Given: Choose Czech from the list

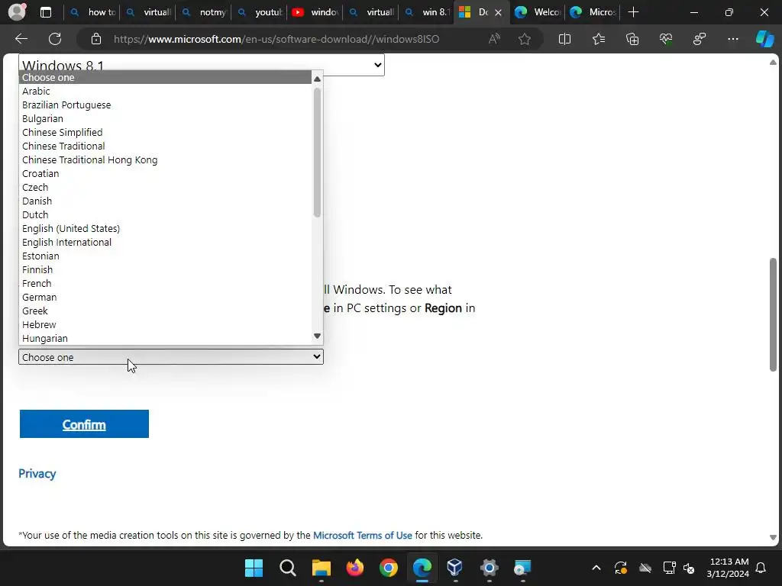Looking at the screenshot, I should click(165, 187).
